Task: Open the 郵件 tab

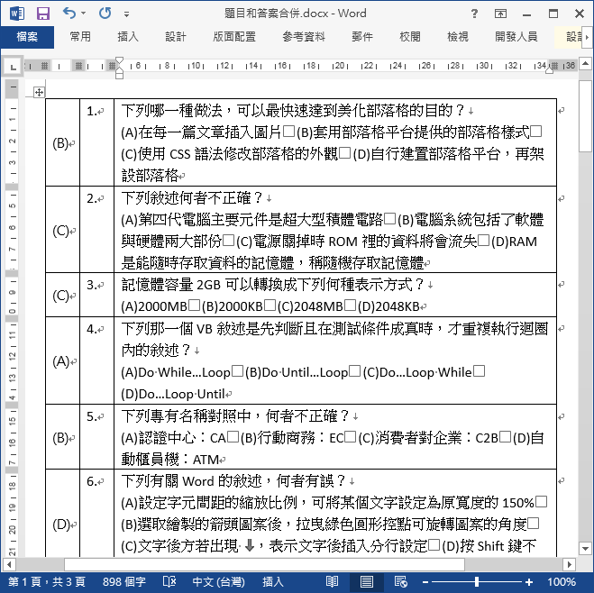Action: coord(362,37)
